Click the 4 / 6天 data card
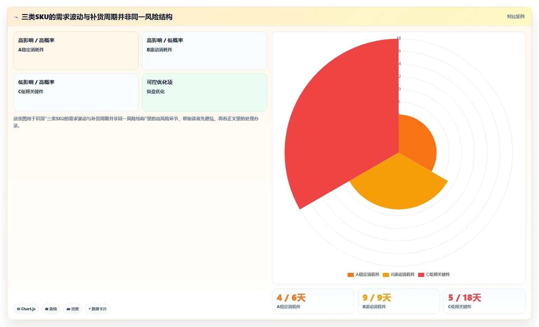 [313, 301]
